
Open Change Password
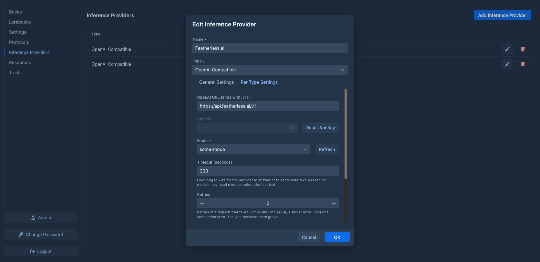click(x=41, y=234)
